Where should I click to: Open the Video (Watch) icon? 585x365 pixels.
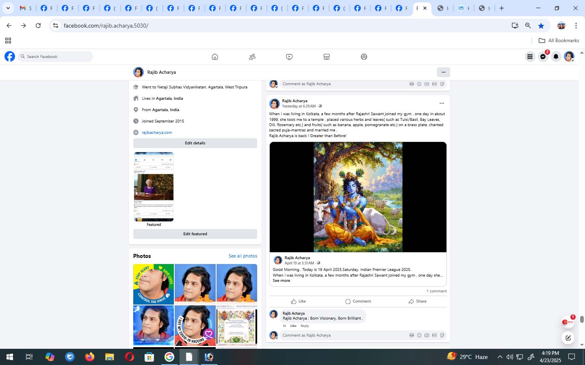[289, 57]
